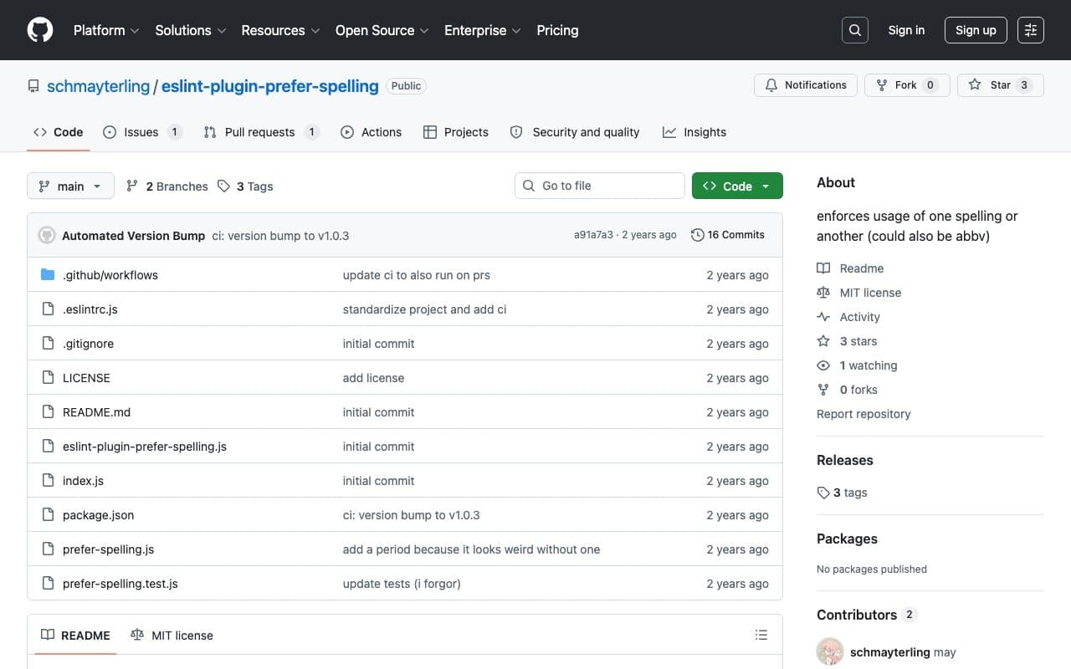
Task: Expand the Platform menu
Action: tap(105, 30)
